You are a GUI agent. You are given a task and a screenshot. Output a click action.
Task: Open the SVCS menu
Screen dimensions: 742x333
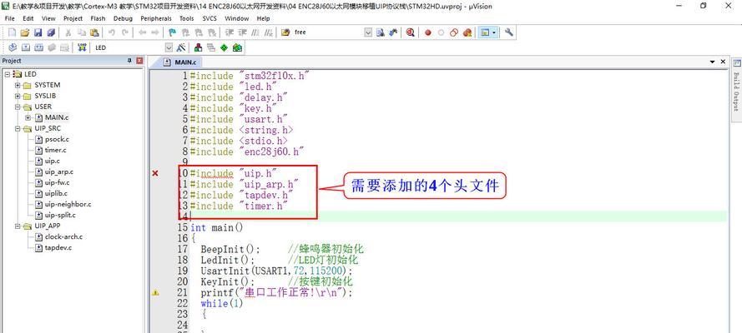point(209,18)
